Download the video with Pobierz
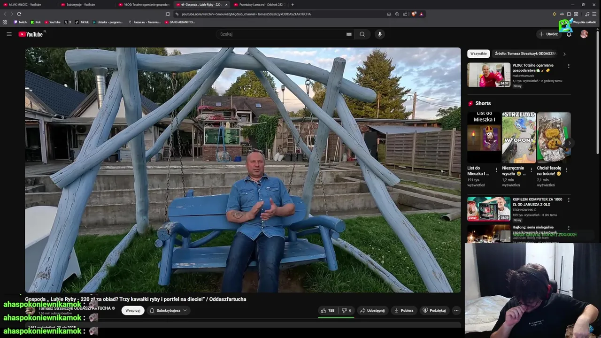The width and height of the screenshot is (601, 338). [404, 310]
